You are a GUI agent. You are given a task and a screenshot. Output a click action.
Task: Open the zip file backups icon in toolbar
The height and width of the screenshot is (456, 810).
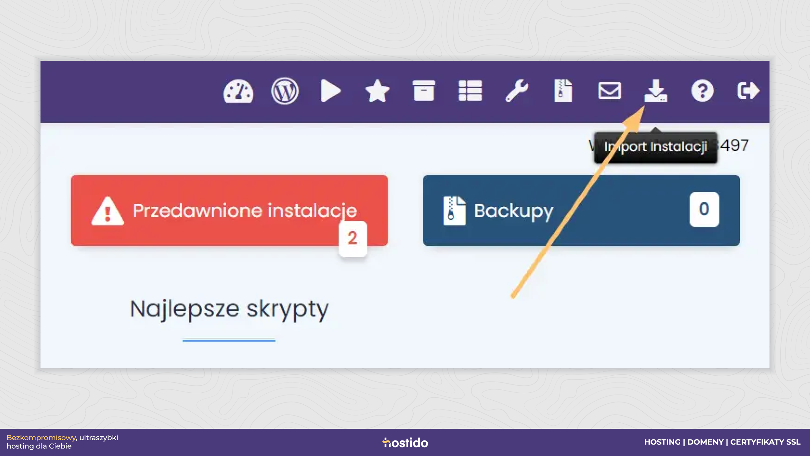(x=563, y=91)
